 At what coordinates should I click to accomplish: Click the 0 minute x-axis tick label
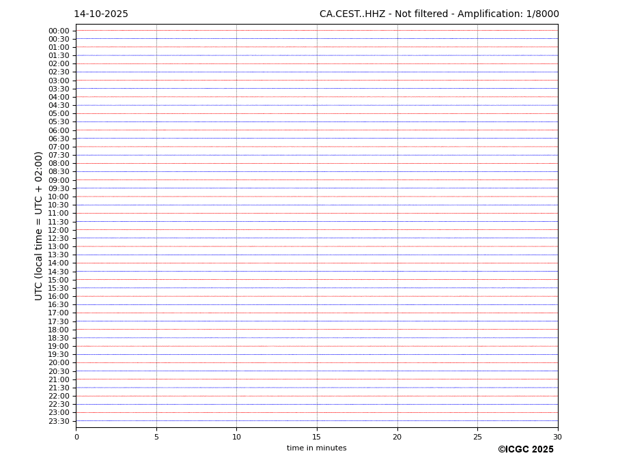[76, 437]
